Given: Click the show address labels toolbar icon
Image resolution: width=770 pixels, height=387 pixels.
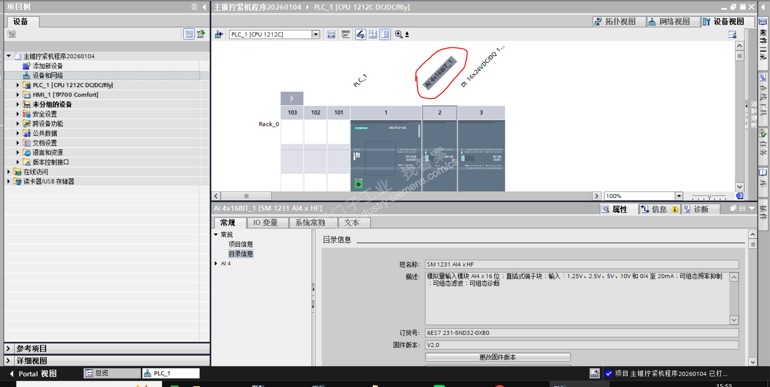Looking at the screenshot, I should [x=331, y=34].
